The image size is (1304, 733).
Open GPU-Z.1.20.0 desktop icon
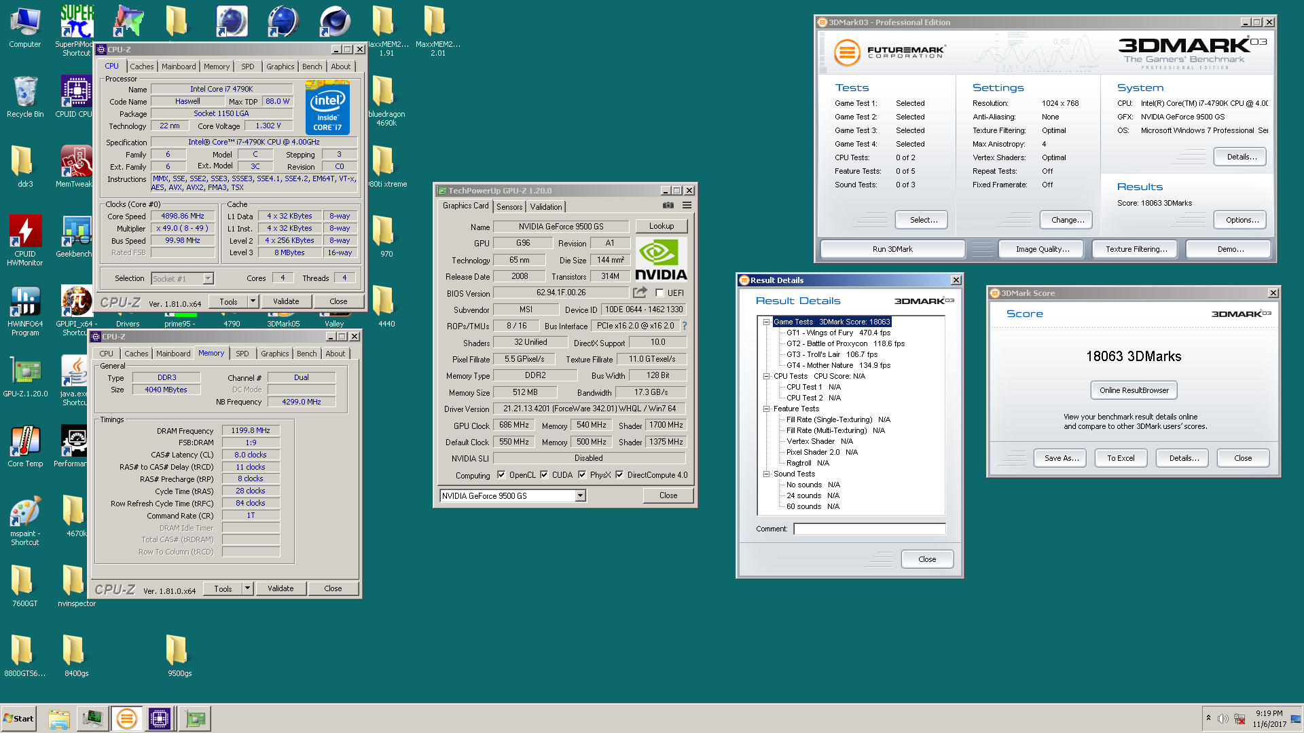coord(25,377)
